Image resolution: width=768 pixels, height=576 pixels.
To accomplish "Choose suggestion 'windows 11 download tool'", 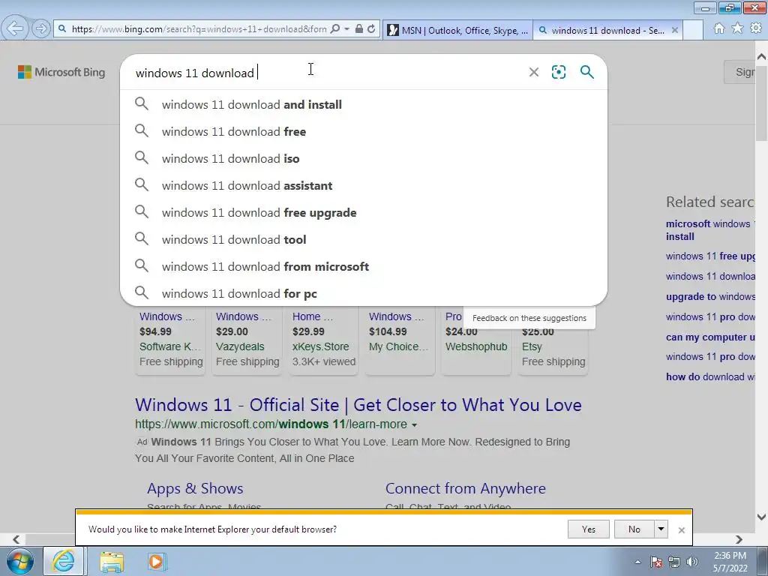I will pyautogui.click(x=364, y=239).
